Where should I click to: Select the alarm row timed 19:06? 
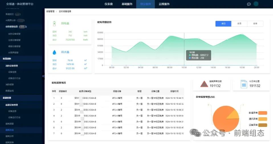pyautogui.click(x=118, y=110)
